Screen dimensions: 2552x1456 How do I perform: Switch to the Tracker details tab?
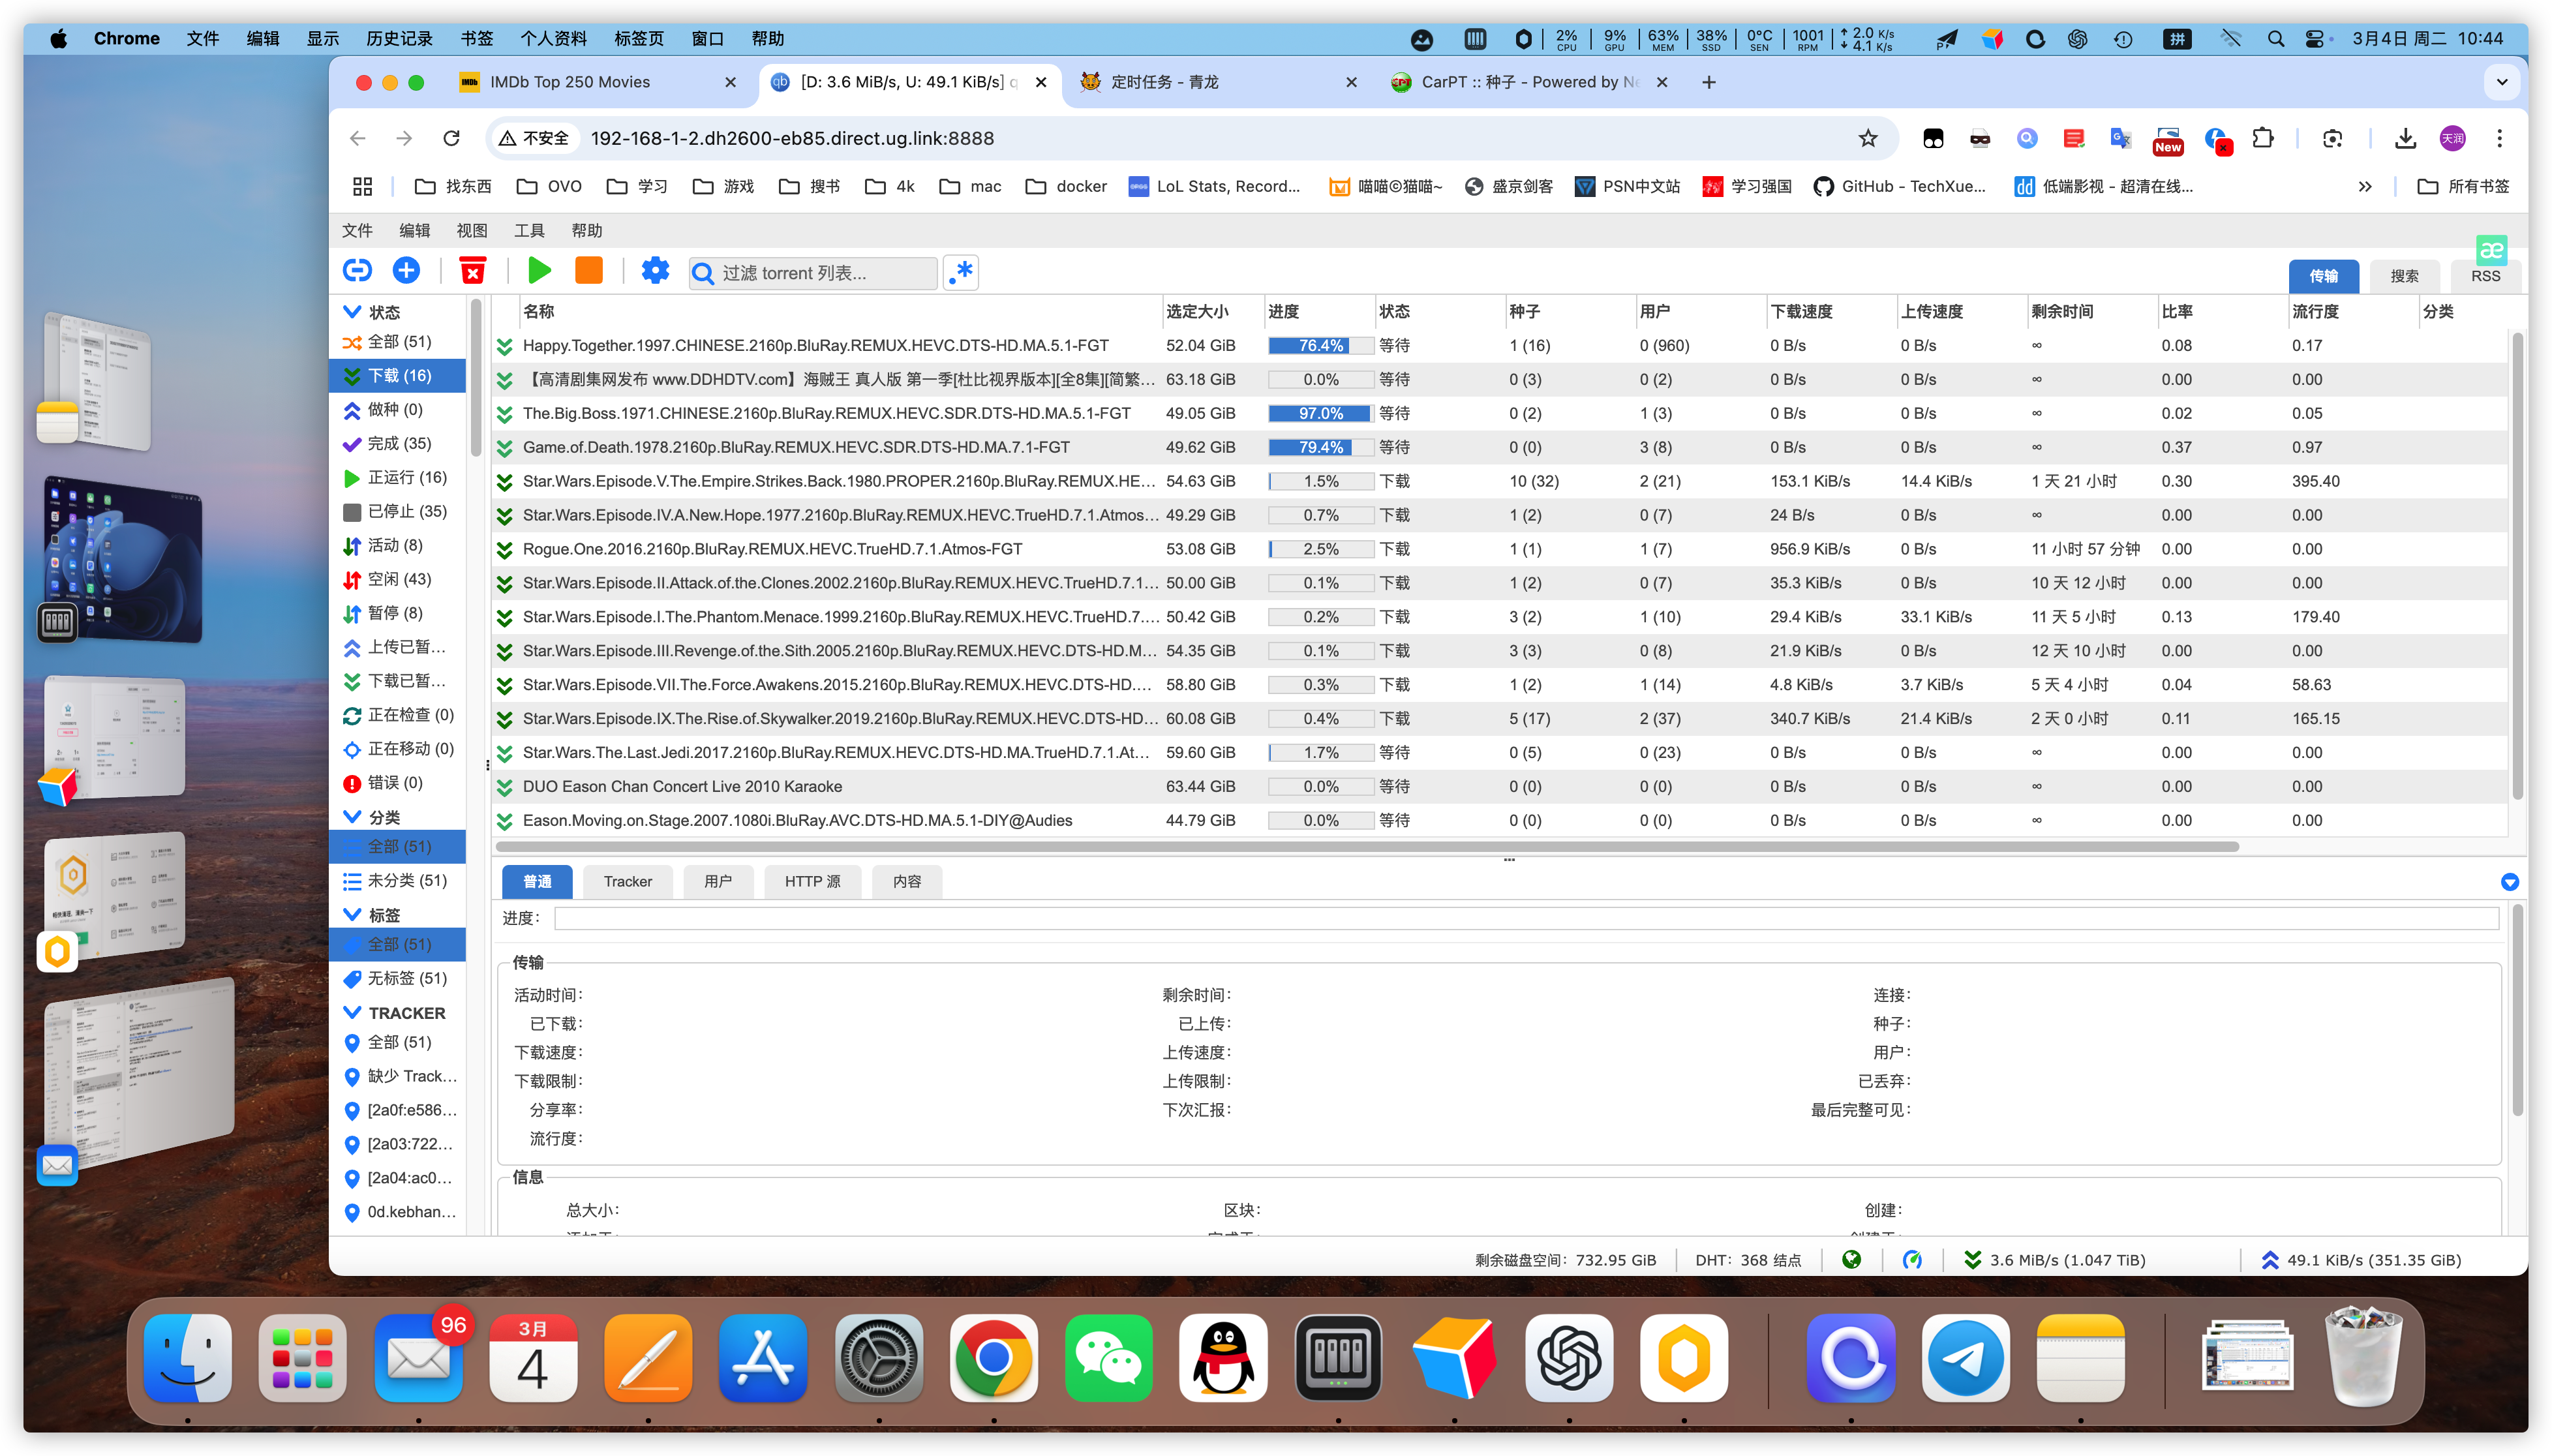tap(627, 881)
